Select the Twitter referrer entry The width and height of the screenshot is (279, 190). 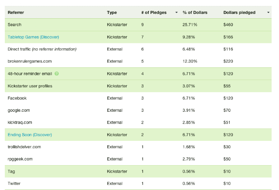(14, 183)
